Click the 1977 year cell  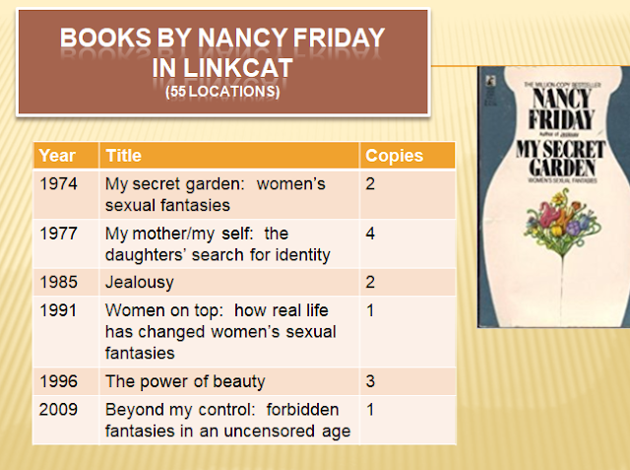click(x=66, y=244)
